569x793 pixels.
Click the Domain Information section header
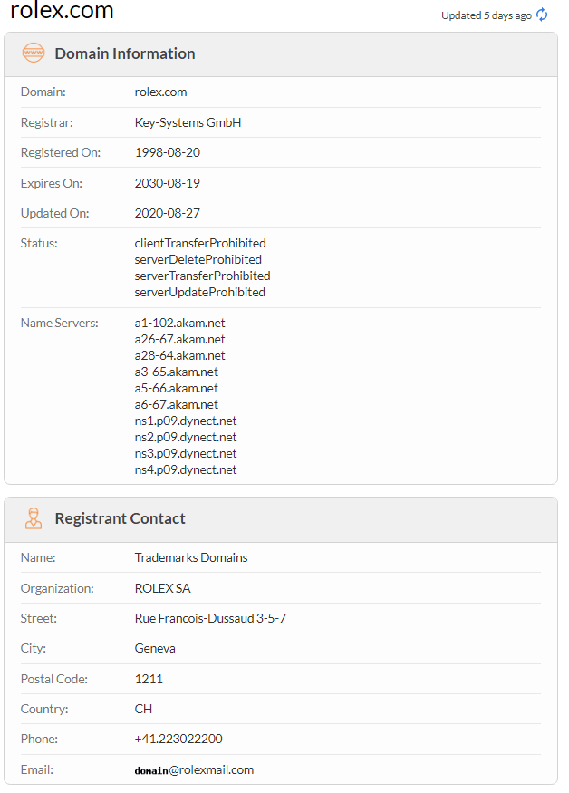(x=125, y=53)
